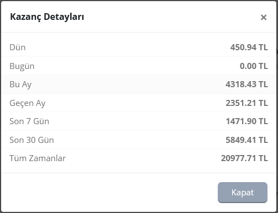Click the Kapat button

tap(243, 193)
